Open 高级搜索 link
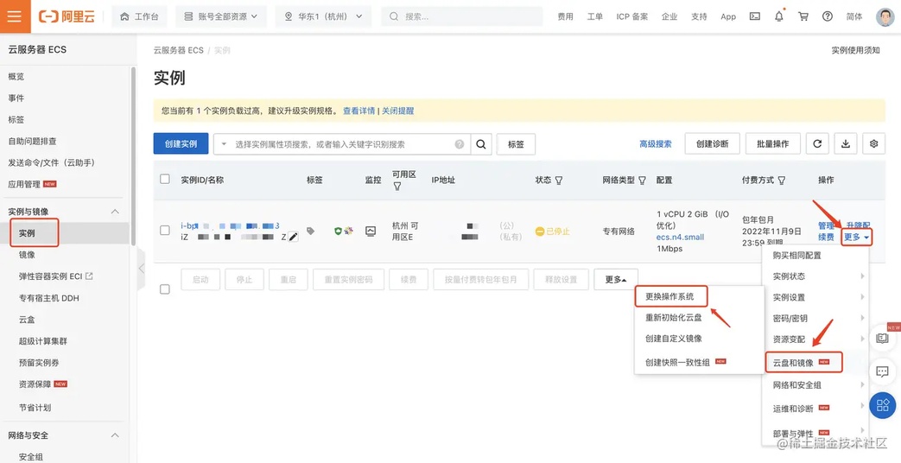 pyautogui.click(x=655, y=144)
